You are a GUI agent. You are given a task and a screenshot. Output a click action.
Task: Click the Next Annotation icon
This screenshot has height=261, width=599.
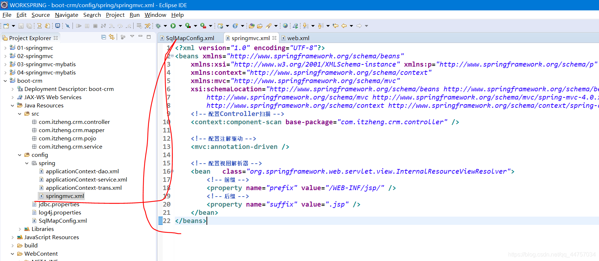[x=305, y=26]
